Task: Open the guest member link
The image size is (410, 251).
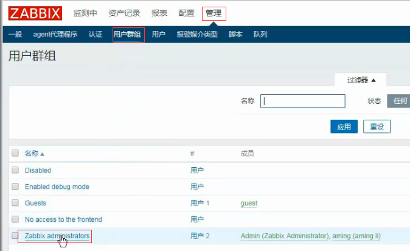Action: tap(249, 203)
